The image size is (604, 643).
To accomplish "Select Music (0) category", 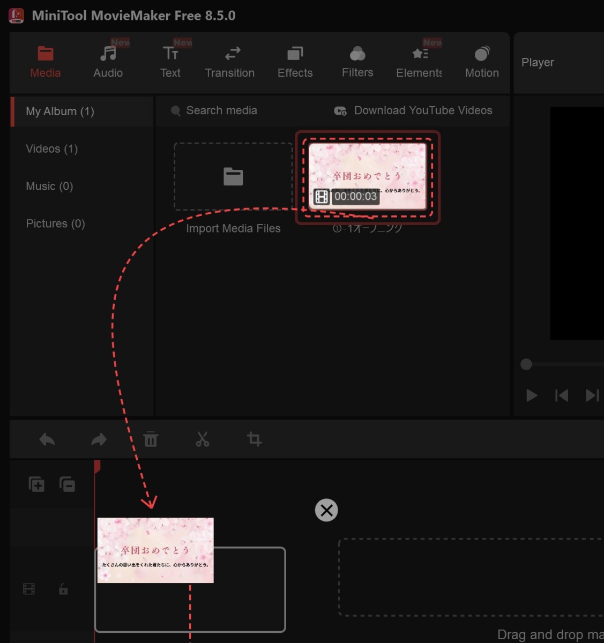I will 49,186.
